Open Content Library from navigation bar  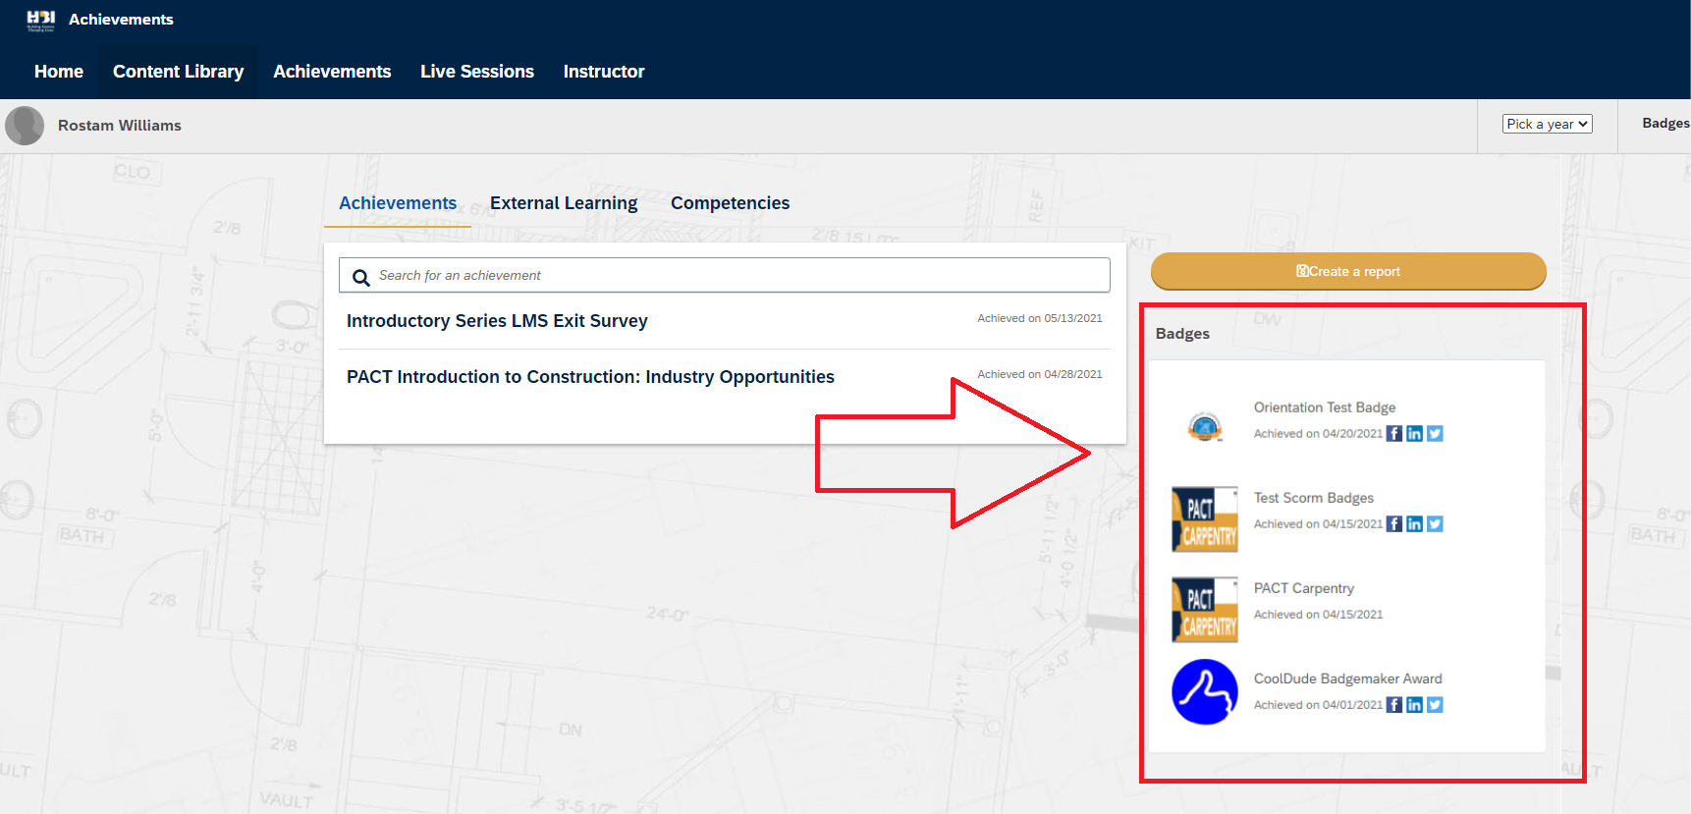tap(178, 72)
